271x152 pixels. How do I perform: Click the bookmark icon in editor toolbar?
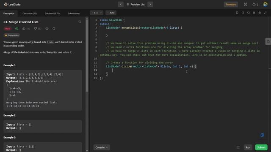tap(237, 13)
